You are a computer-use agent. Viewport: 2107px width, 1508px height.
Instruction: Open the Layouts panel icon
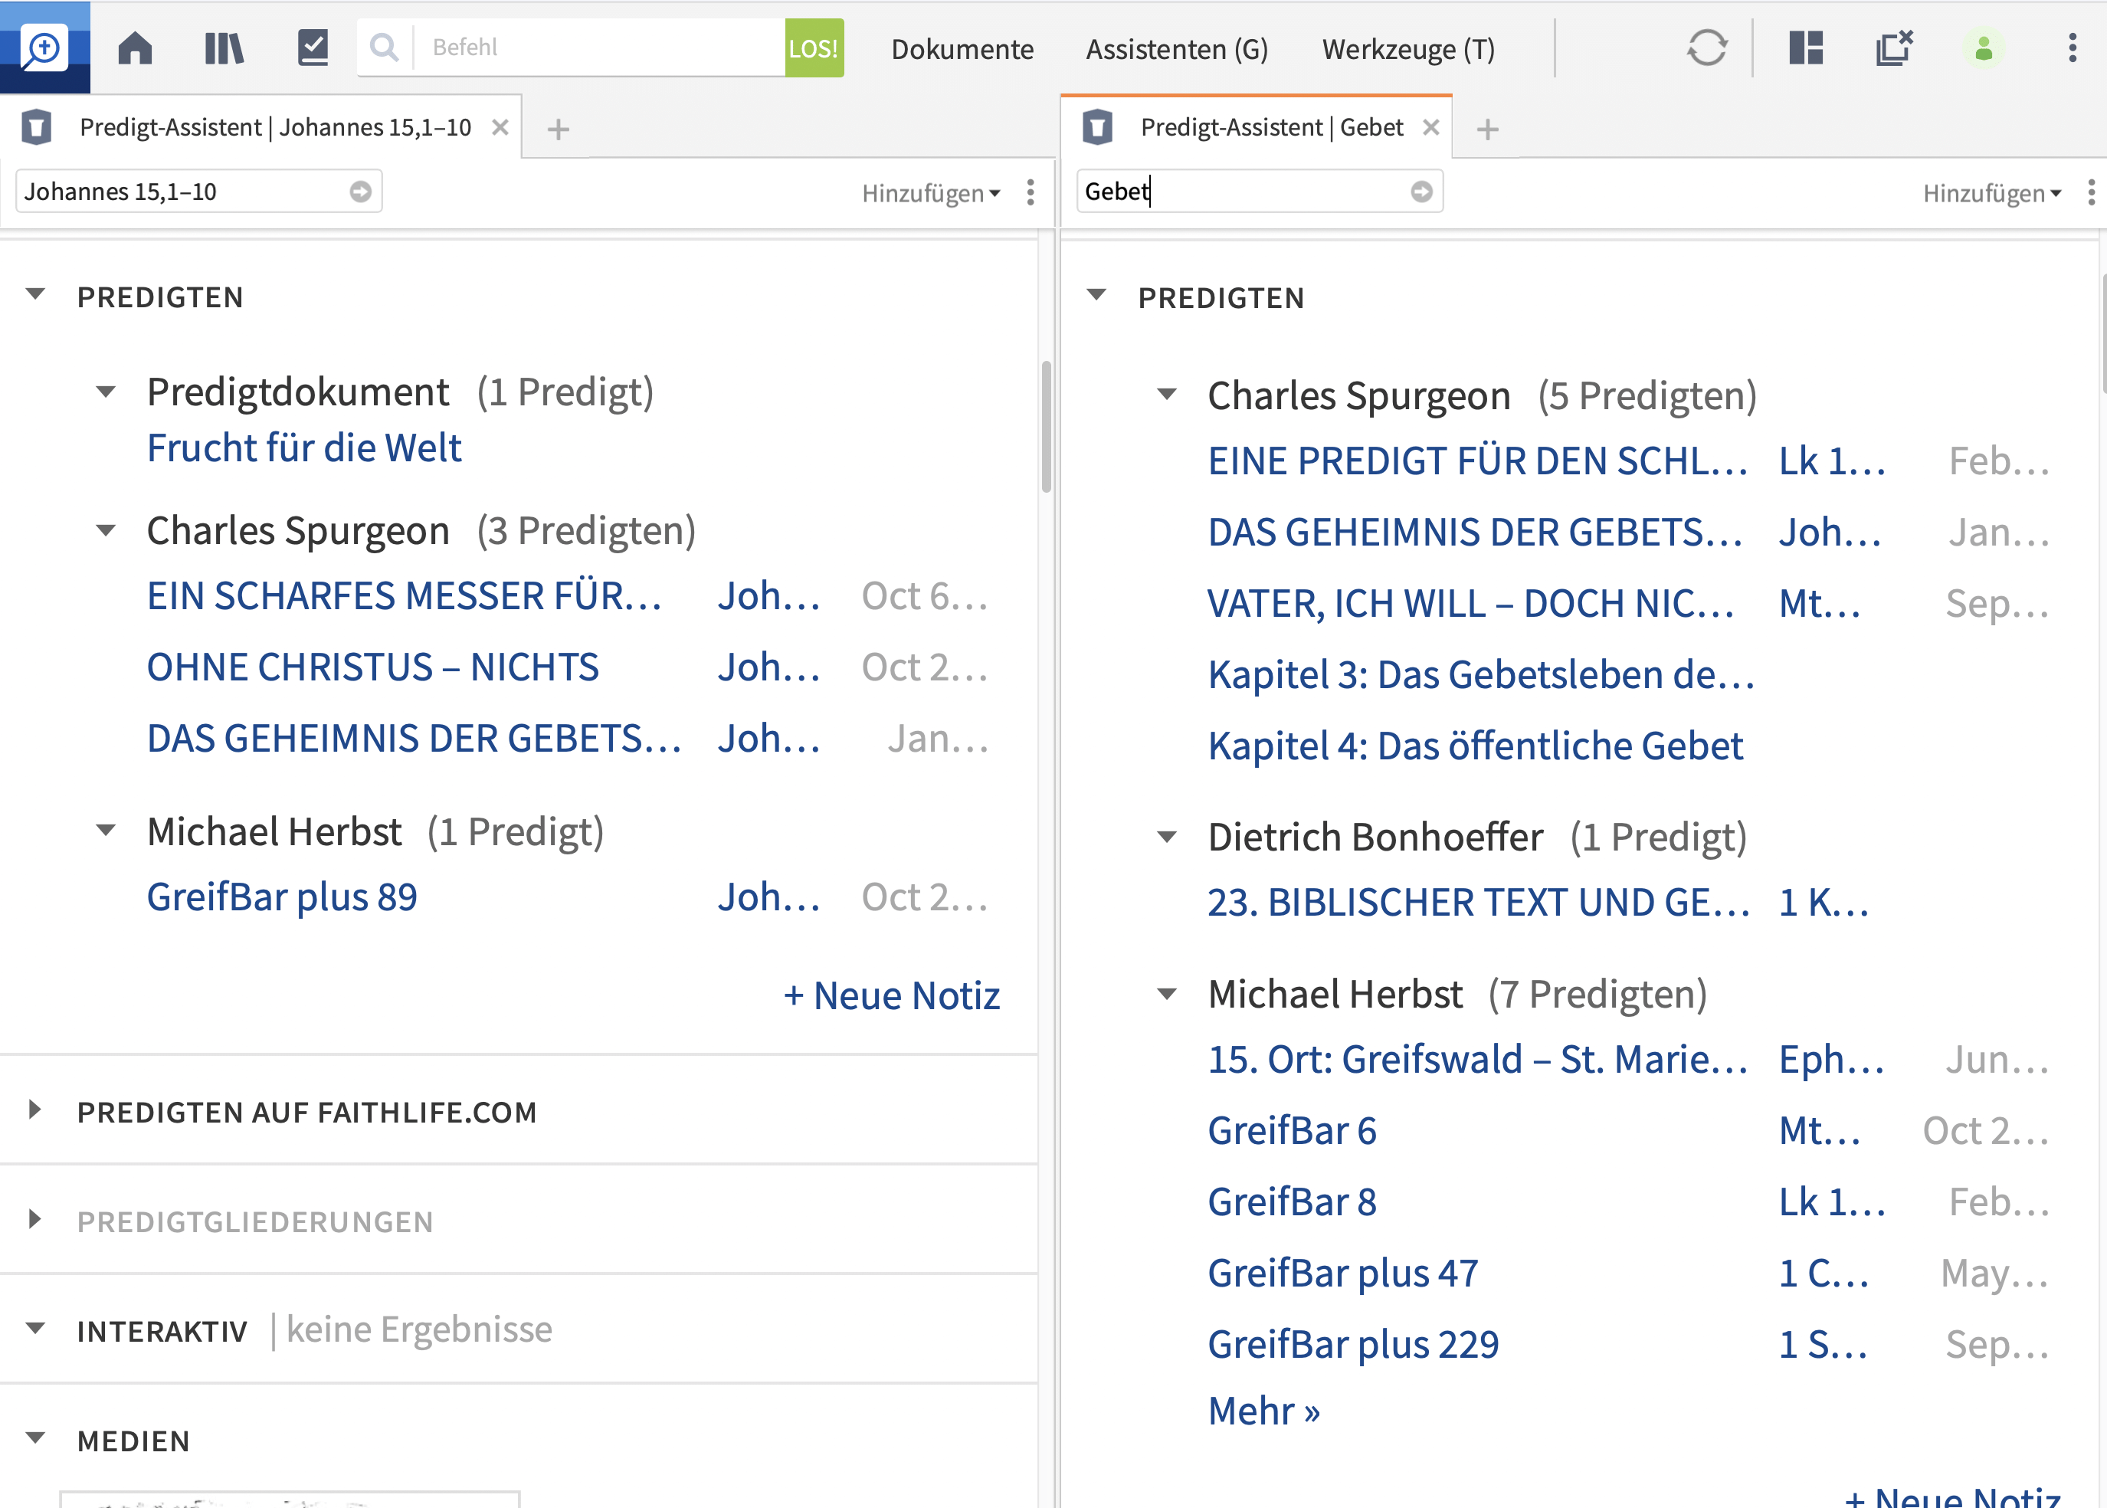point(1805,48)
